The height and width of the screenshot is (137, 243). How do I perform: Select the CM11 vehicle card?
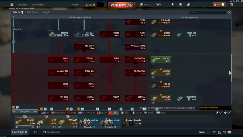point(59,85)
